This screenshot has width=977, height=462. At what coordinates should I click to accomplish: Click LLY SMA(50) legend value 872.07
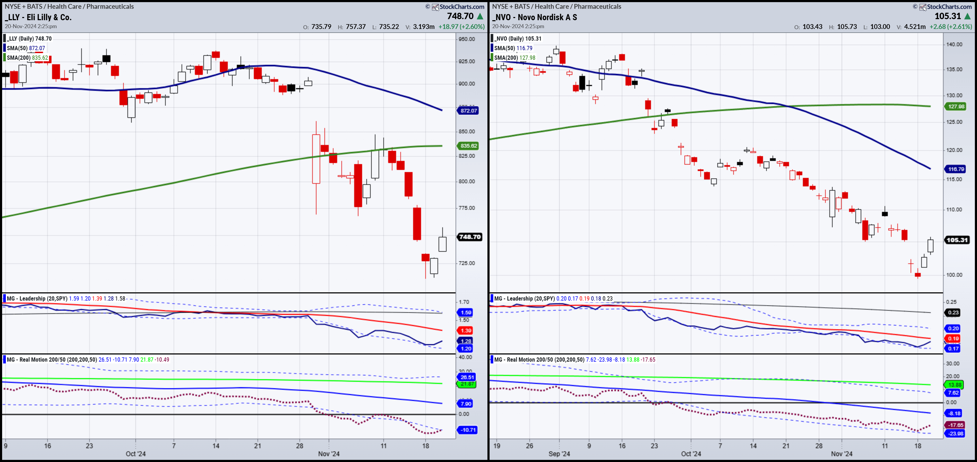click(x=37, y=48)
